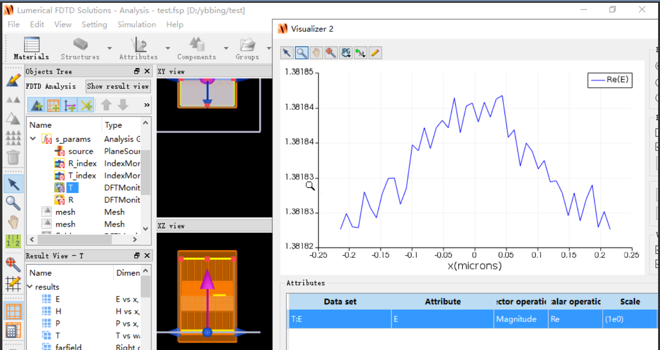Image resolution: width=660 pixels, height=350 pixels.
Task: Click export JPG icon in Visualizer
Action: point(346,53)
